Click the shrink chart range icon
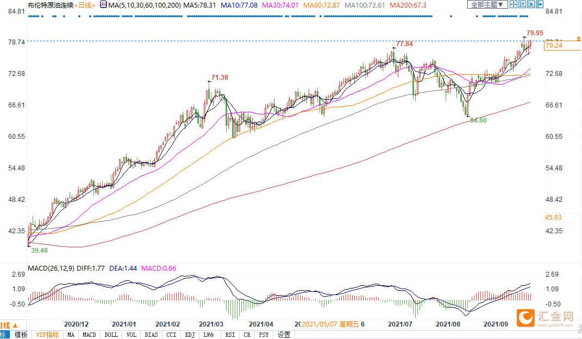The width and height of the screenshot is (582, 339). pos(522,4)
